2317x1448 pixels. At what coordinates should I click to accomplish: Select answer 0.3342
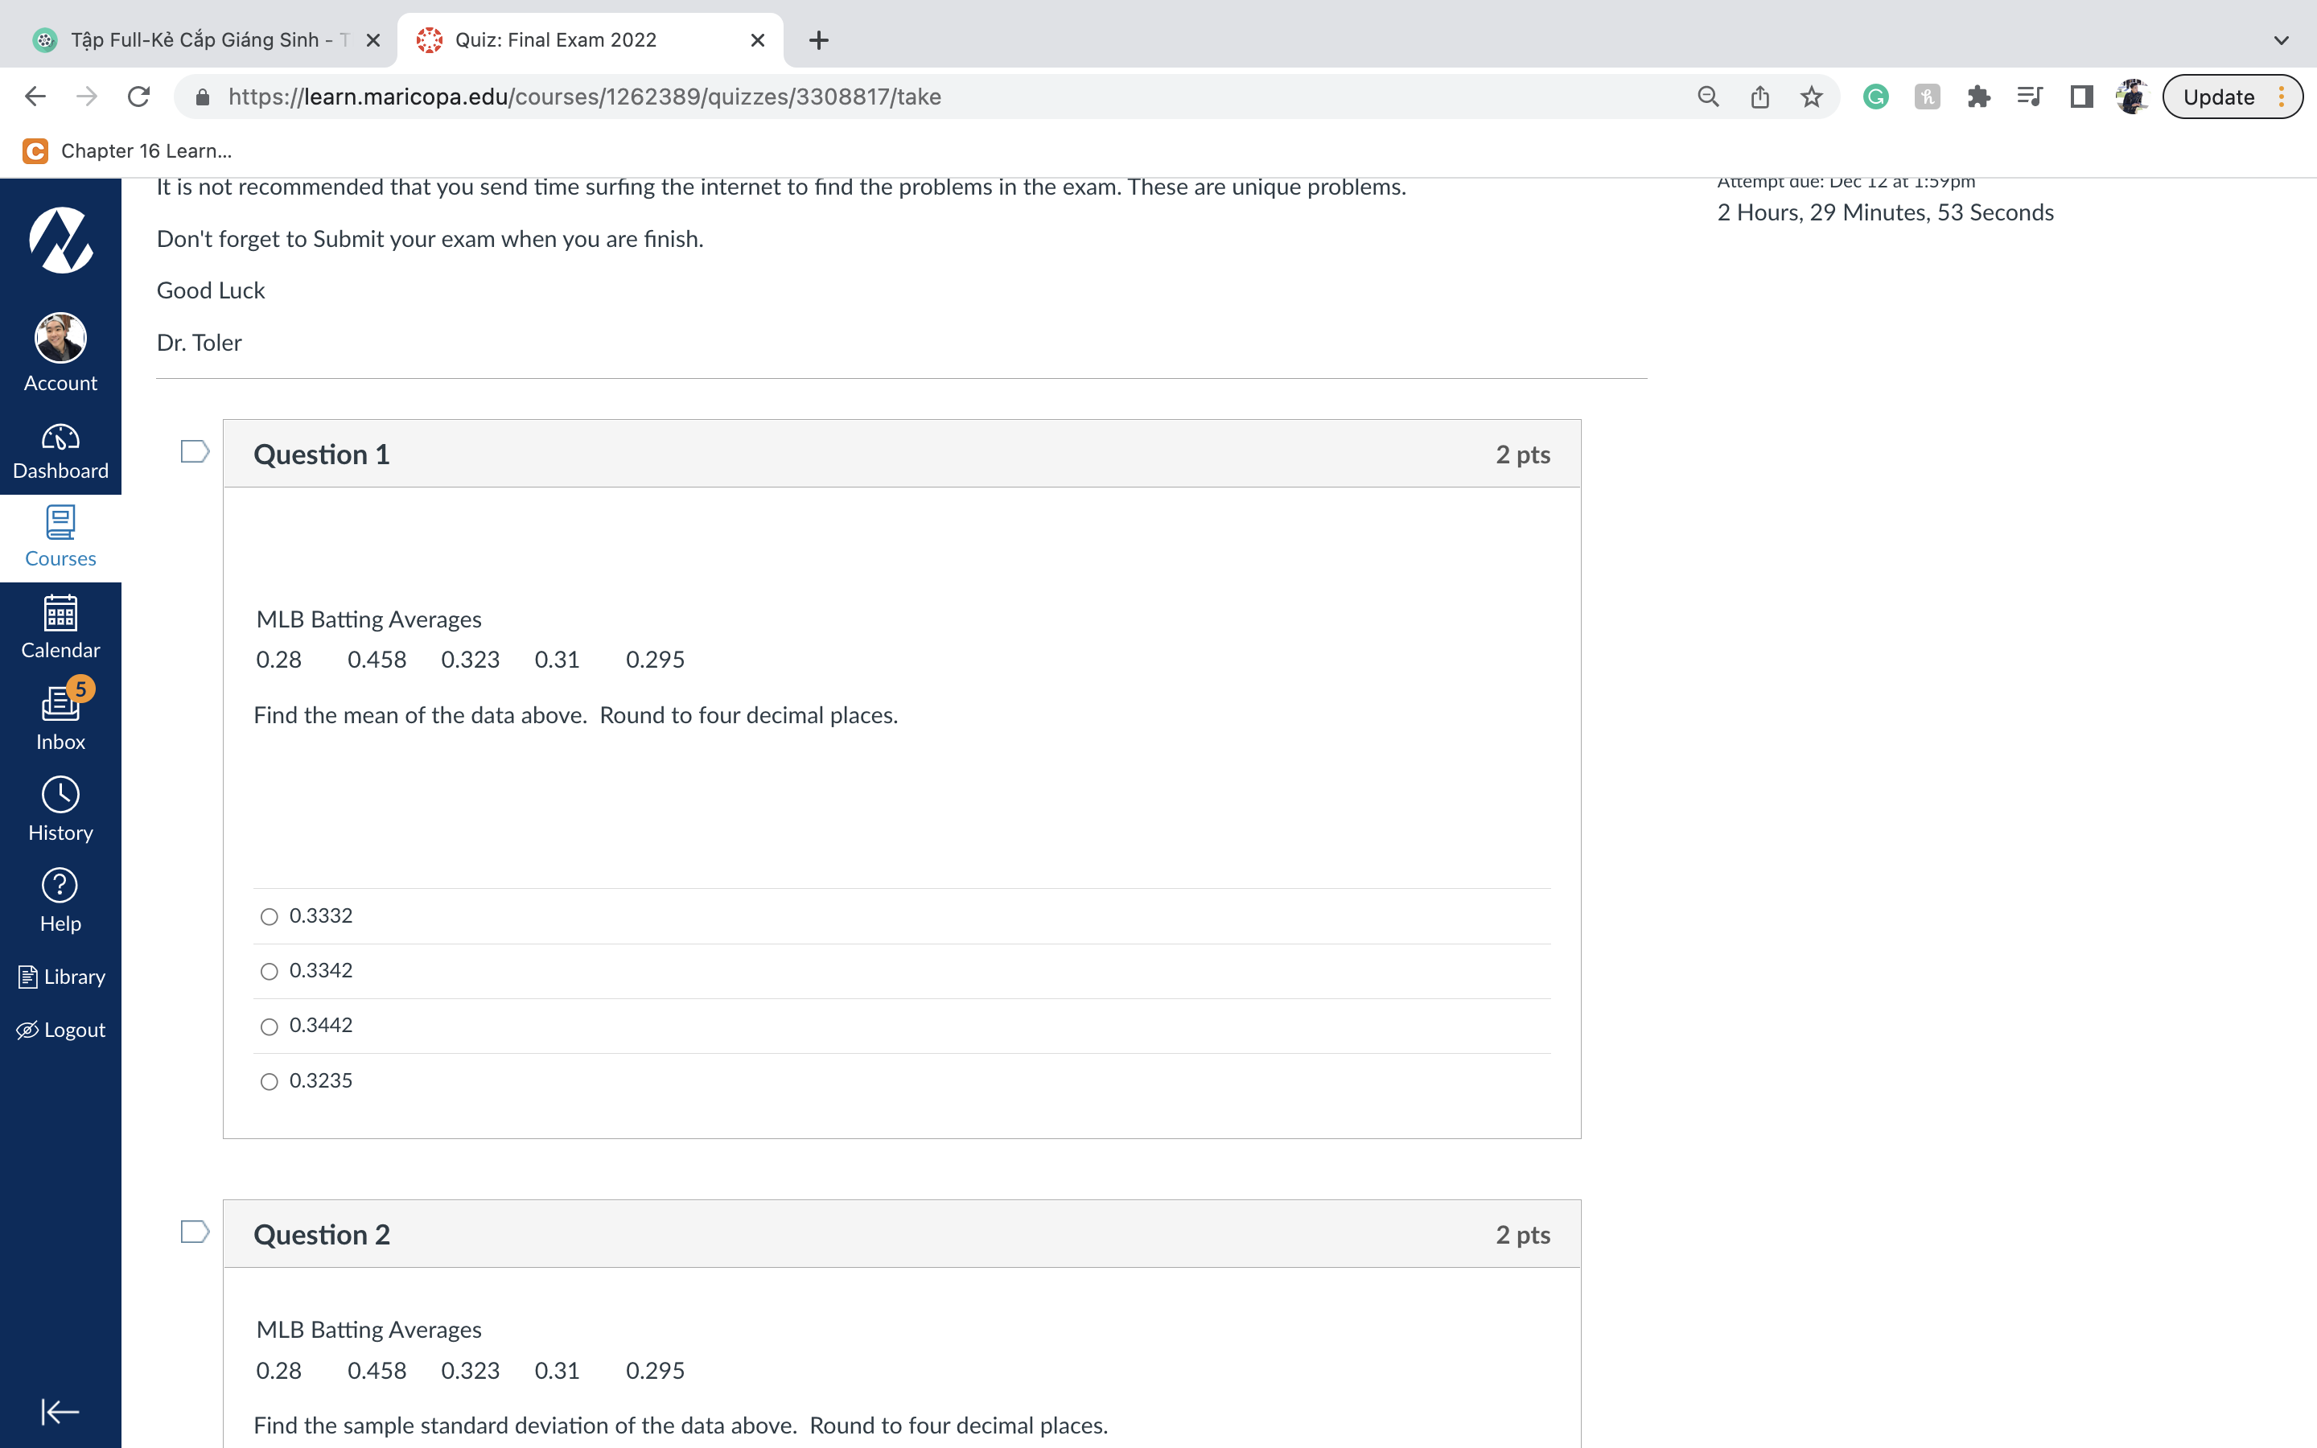269,971
